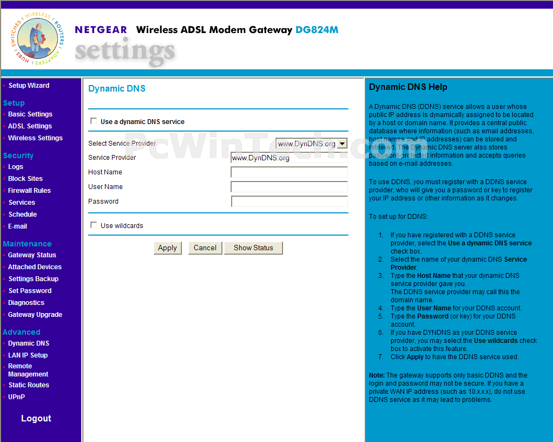Screen dimensions: 553x442
Task: Click the Service Provider text field
Action: coord(289,158)
